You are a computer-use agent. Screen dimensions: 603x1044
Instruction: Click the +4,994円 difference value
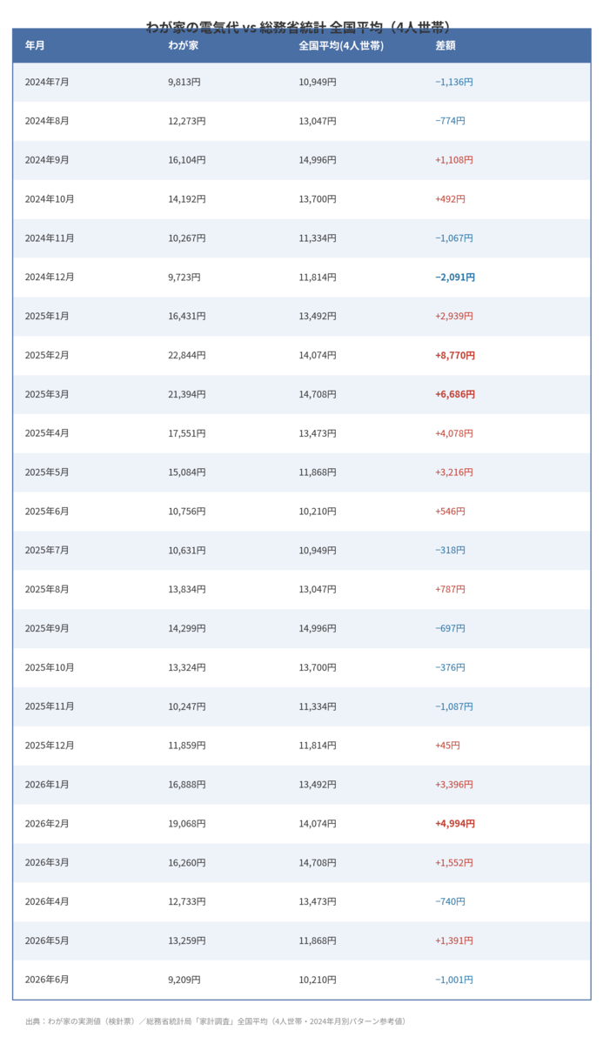click(x=455, y=823)
